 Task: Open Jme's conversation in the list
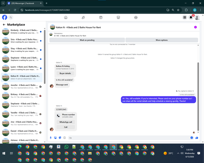tap(22, 123)
